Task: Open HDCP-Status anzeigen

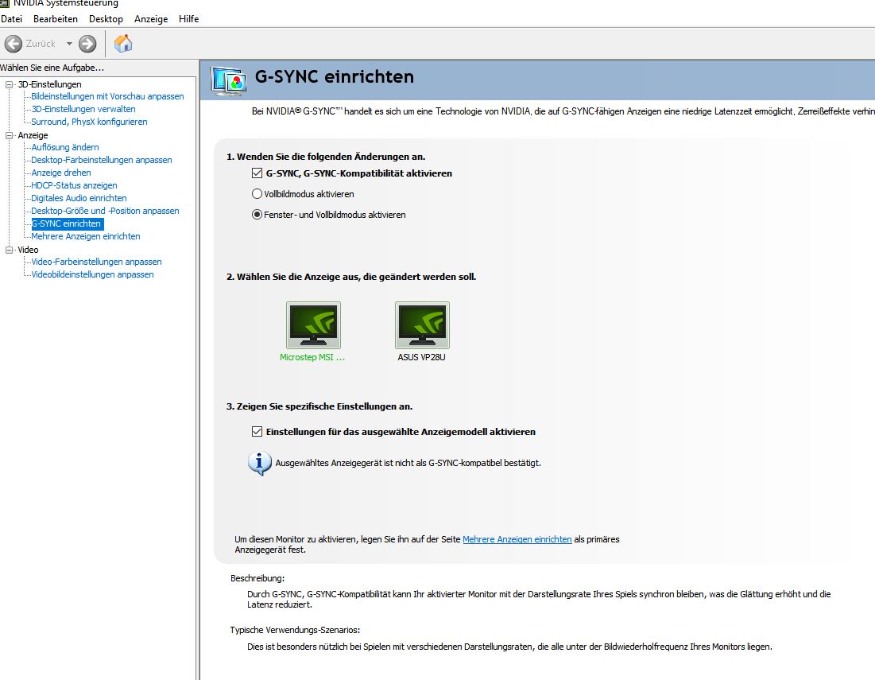Action: 74,185
